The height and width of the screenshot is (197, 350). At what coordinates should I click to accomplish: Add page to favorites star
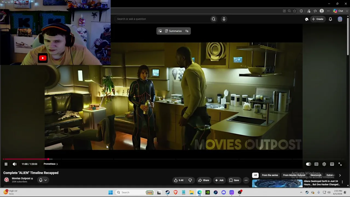(294, 11)
